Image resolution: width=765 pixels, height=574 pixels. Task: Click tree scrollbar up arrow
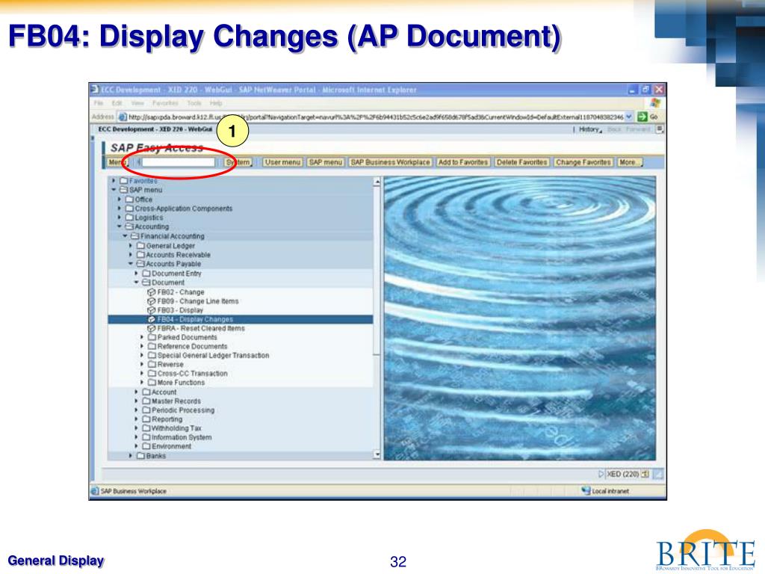pos(377,182)
